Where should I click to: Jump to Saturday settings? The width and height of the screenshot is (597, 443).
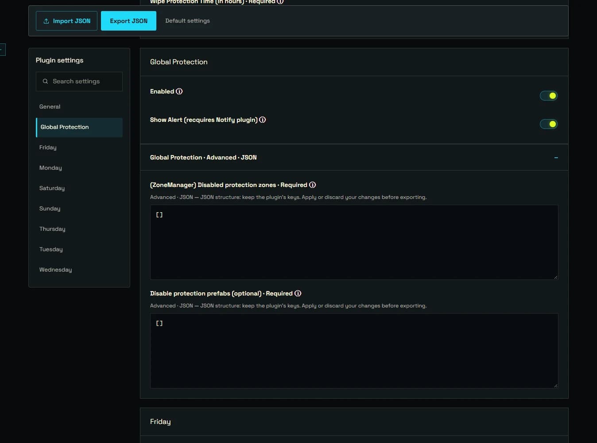(x=79, y=188)
